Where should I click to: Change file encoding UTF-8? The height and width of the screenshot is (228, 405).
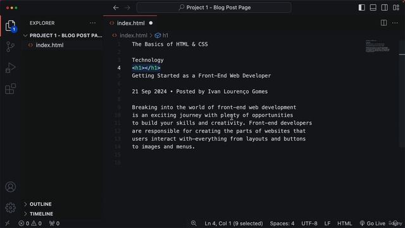[309, 224]
